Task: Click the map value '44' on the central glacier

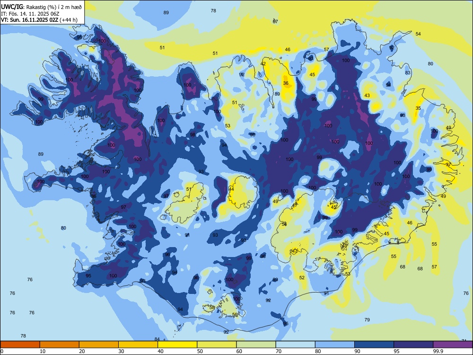Action: (231, 189)
